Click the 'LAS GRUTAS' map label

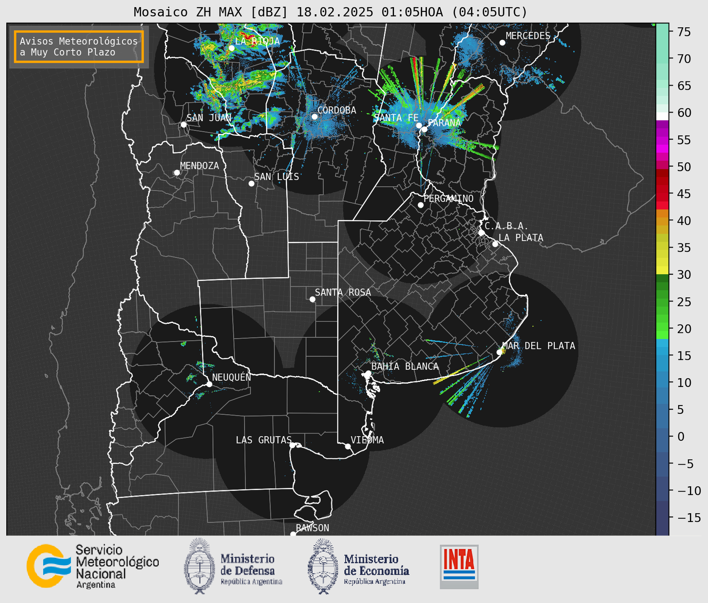click(x=264, y=440)
